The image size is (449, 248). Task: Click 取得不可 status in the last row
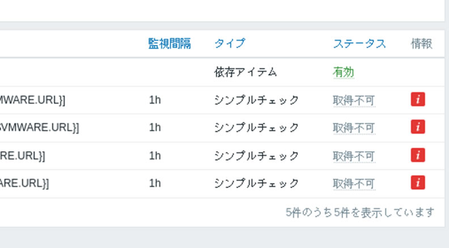pyautogui.click(x=354, y=183)
